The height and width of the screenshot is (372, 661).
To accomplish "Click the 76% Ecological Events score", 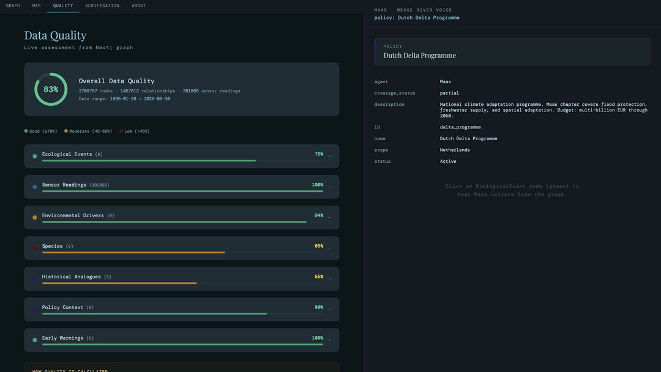I will tap(319, 154).
